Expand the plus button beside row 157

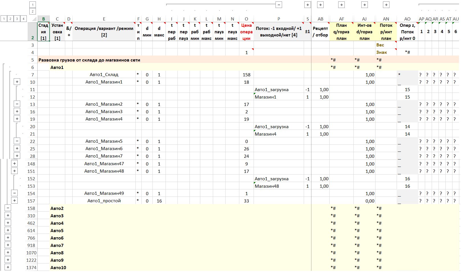(x=15, y=201)
